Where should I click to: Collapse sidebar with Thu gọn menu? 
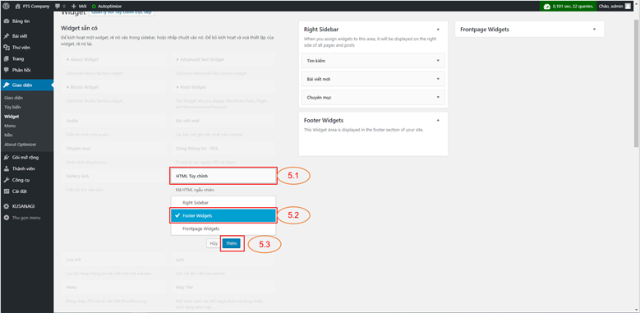26,218
